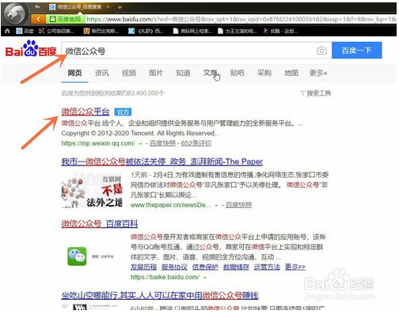Click the green 百度官网 security badge
This screenshot has height=322, width=399.
click(x=66, y=19)
